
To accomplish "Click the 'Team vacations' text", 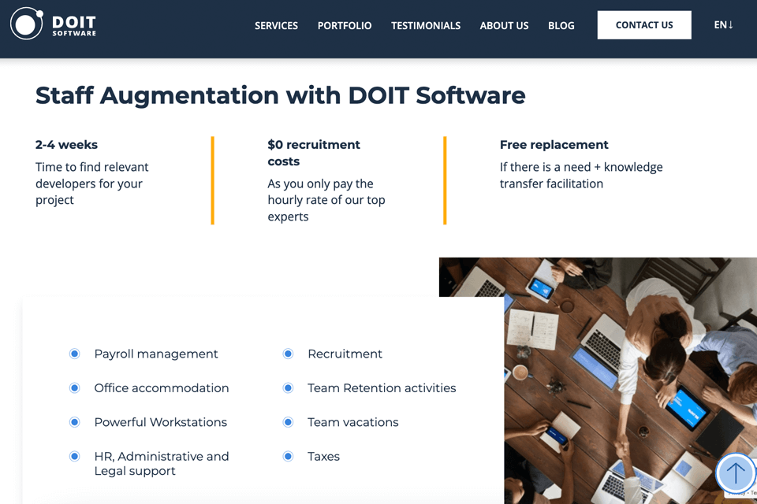I will (353, 422).
